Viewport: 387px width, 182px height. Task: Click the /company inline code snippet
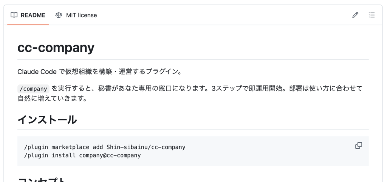pos(33,89)
